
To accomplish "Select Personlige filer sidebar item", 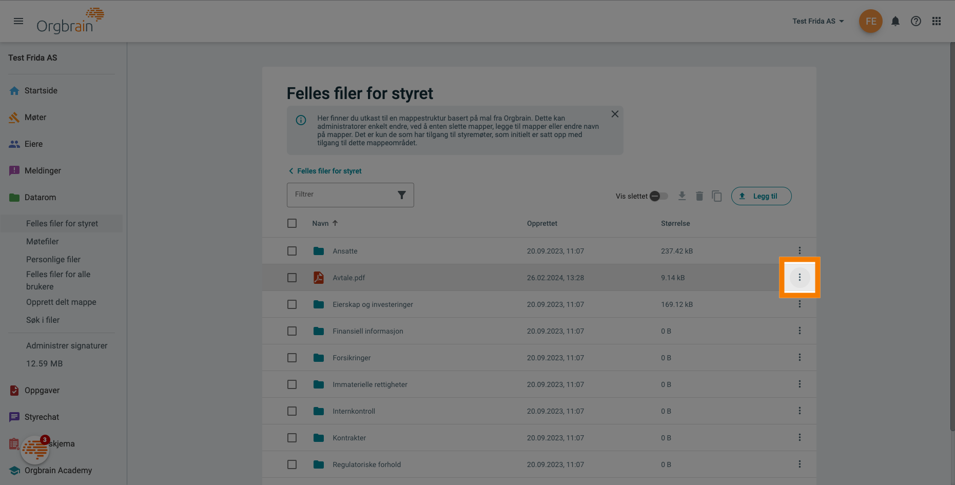I will (53, 259).
